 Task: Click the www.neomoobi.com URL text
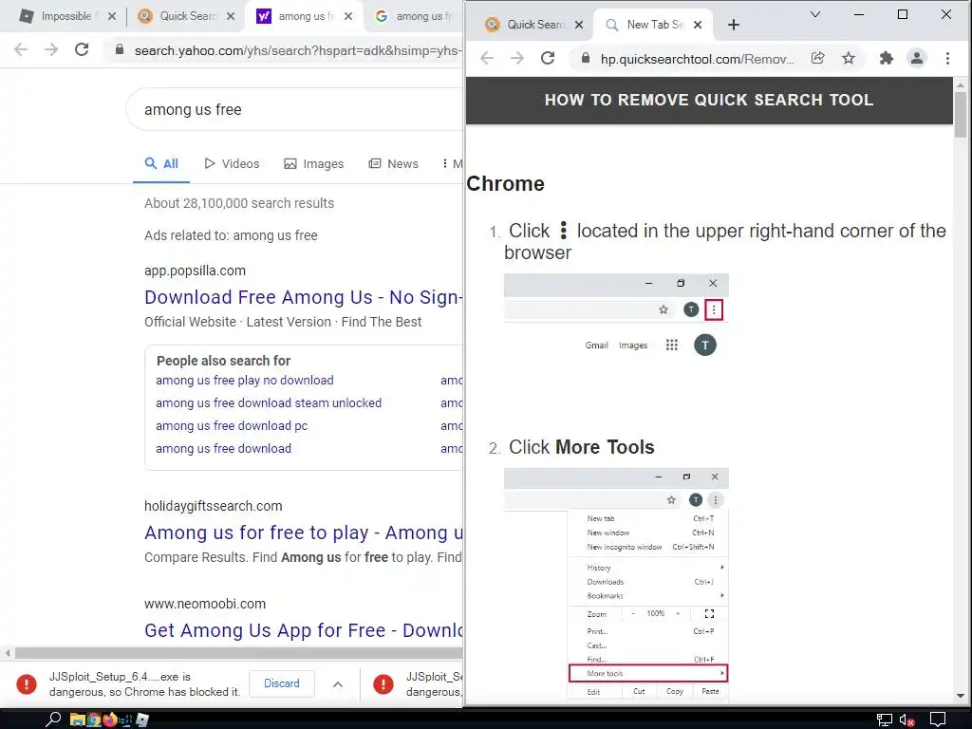[205, 604]
